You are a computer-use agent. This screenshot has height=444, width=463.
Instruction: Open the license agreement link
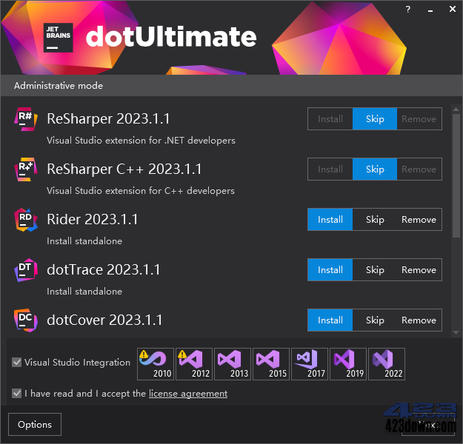(x=188, y=394)
